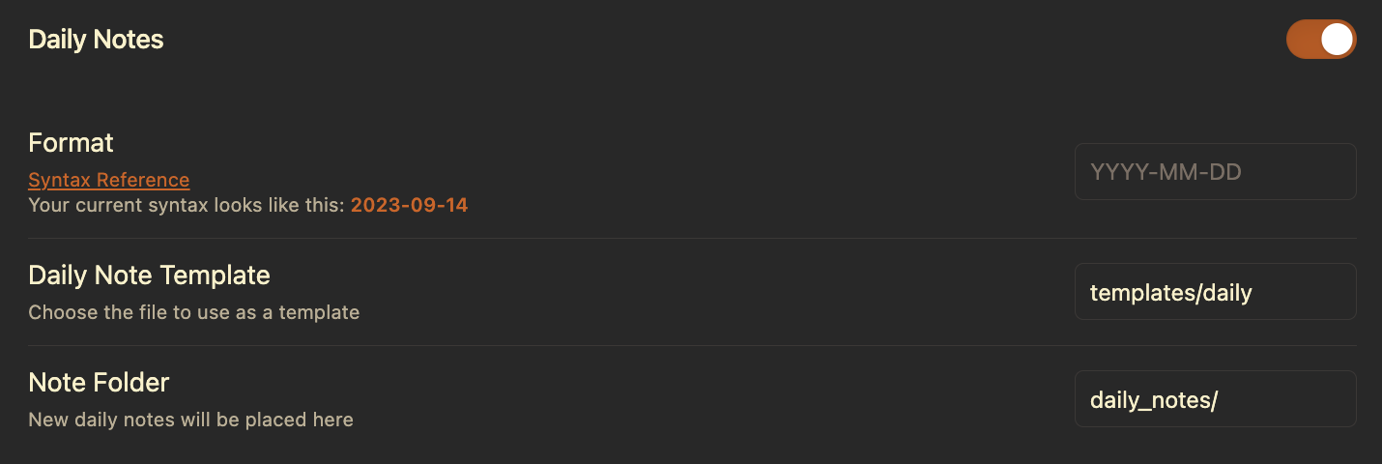Viewport: 1382px width, 464px height.
Task: Disable the Daily Notes toggle switch
Action: (1320, 40)
